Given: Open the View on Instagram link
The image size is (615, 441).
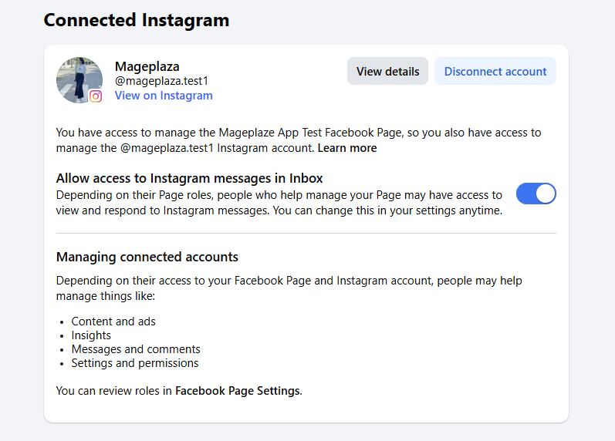Looking at the screenshot, I should coord(164,96).
